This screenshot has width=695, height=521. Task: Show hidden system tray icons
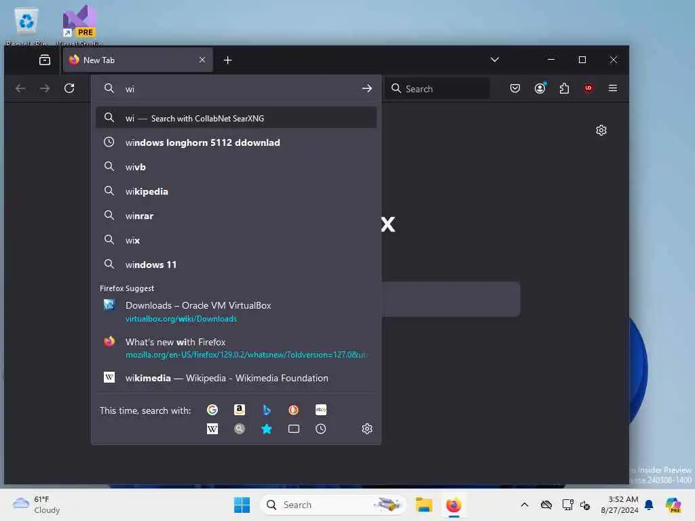pyautogui.click(x=525, y=505)
